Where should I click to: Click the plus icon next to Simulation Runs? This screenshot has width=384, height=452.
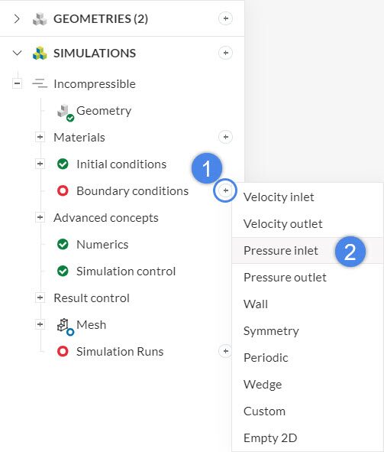[225, 351]
